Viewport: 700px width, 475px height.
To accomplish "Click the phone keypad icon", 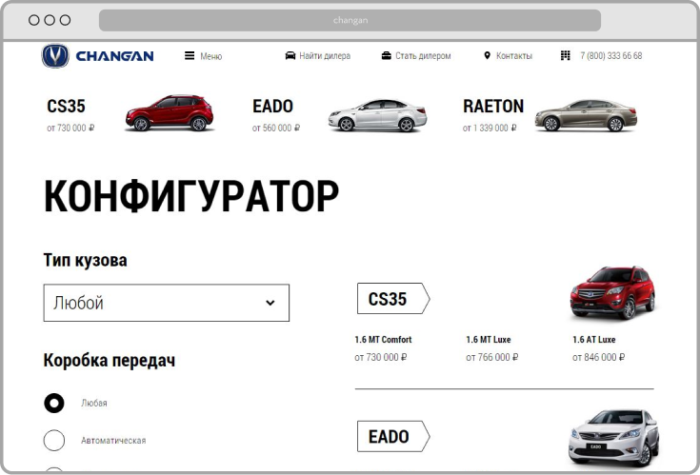I will (x=565, y=56).
